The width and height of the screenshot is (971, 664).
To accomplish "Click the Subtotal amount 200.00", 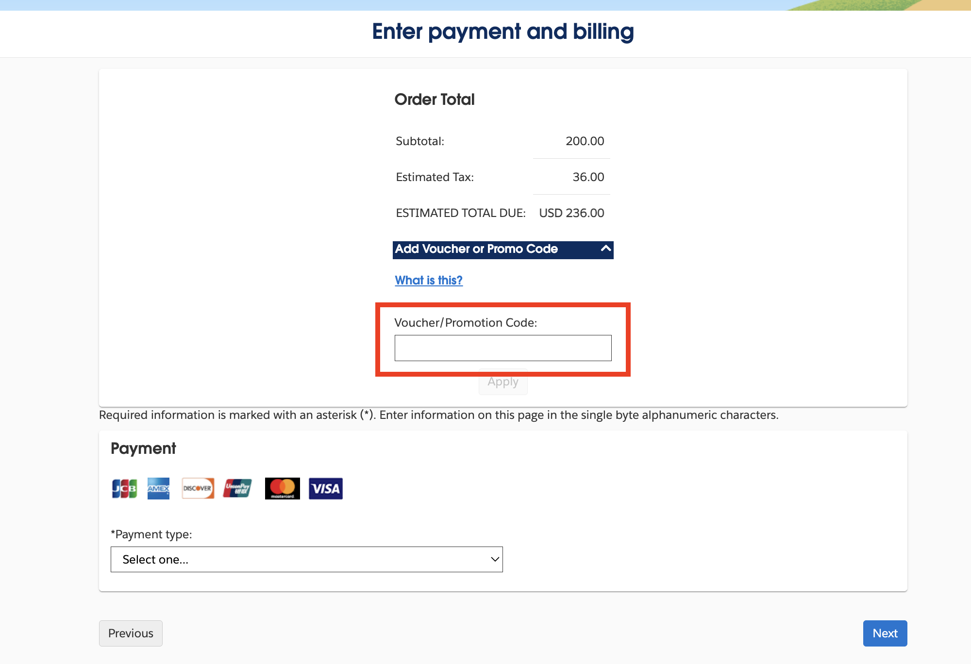I will [x=585, y=141].
